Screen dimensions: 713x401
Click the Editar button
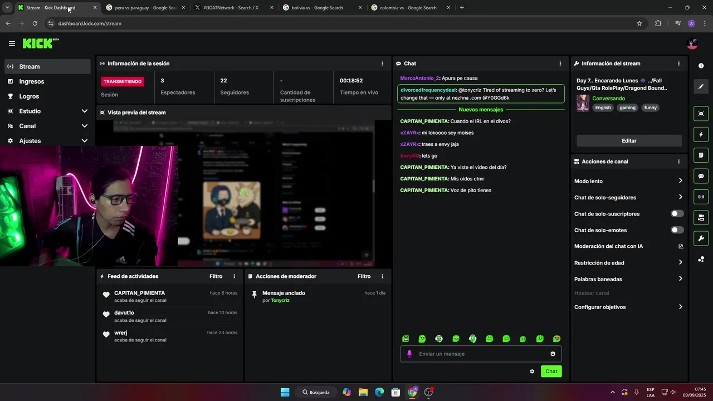coord(629,141)
